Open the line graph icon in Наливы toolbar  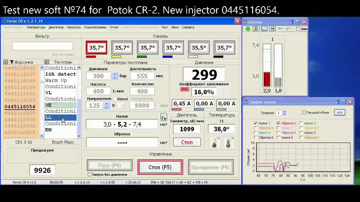(x=264, y=29)
